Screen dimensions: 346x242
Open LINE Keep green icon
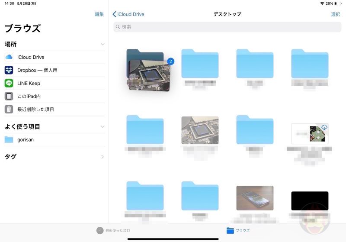click(9, 83)
